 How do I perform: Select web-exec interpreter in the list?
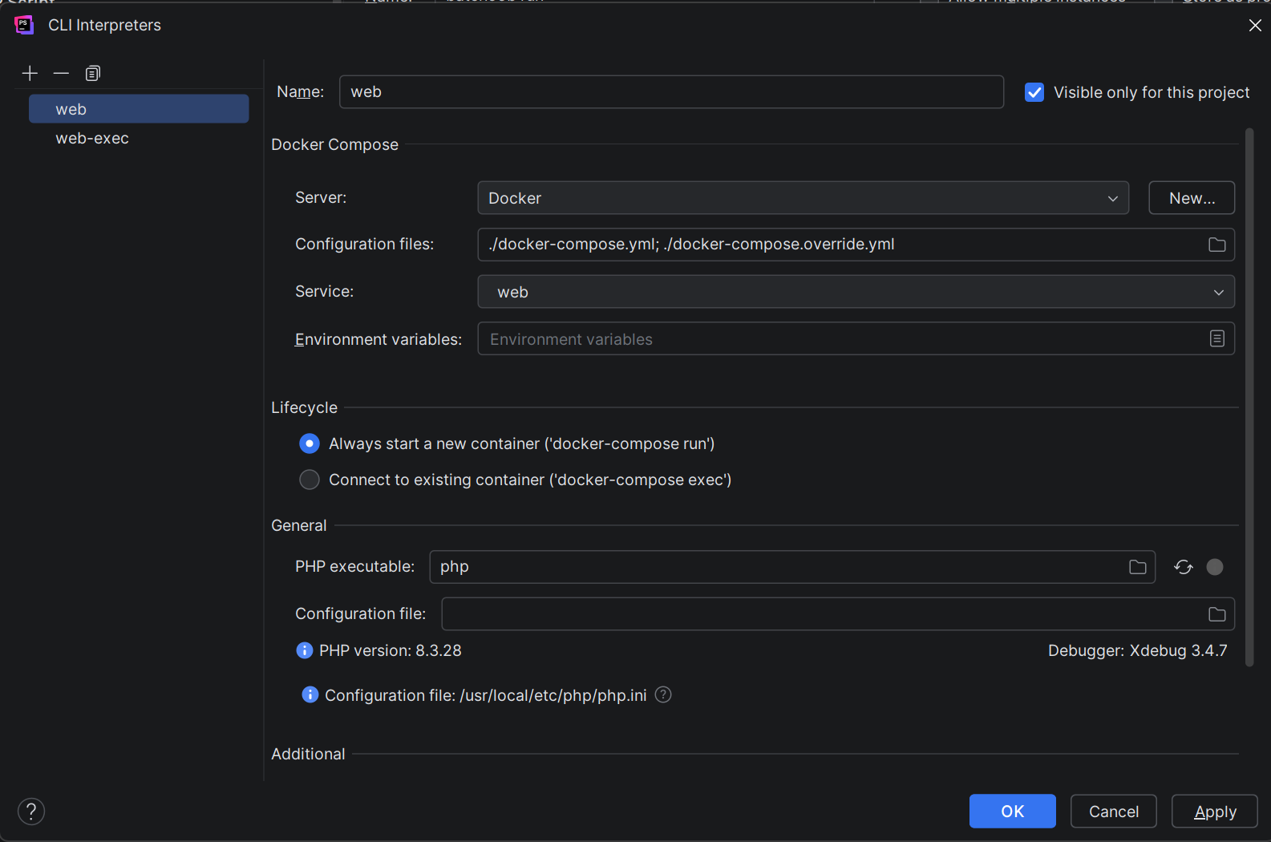(92, 139)
